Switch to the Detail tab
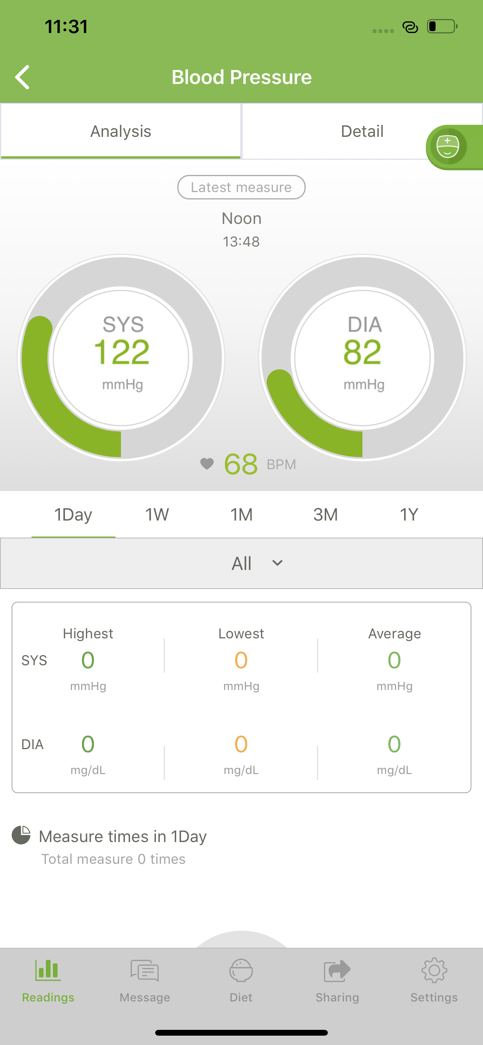Image resolution: width=483 pixels, height=1045 pixels. pos(362,131)
